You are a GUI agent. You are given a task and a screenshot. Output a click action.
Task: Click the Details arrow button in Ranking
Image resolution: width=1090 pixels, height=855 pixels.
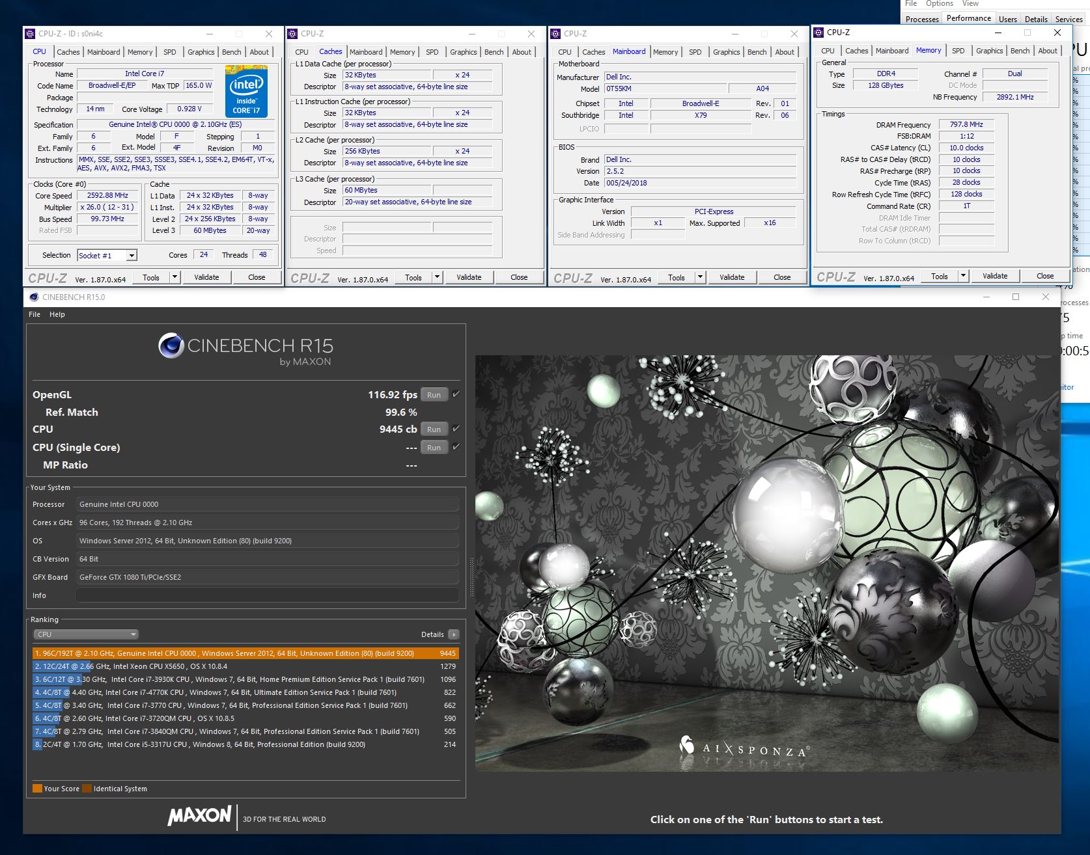point(454,634)
